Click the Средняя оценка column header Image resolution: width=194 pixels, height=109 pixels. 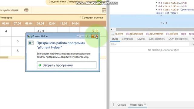click(92, 18)
